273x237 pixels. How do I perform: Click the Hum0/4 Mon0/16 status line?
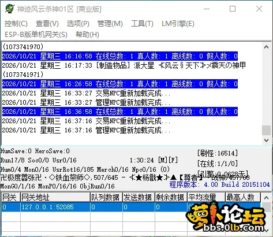tap(85, 169)
